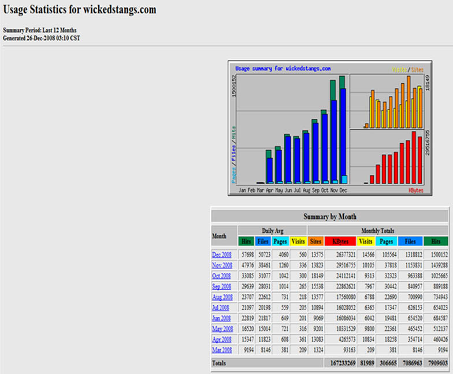Open the Jul 2008 monthly report link
The width and height of the screenshot is (453, 374).
[x=221, y=308]
